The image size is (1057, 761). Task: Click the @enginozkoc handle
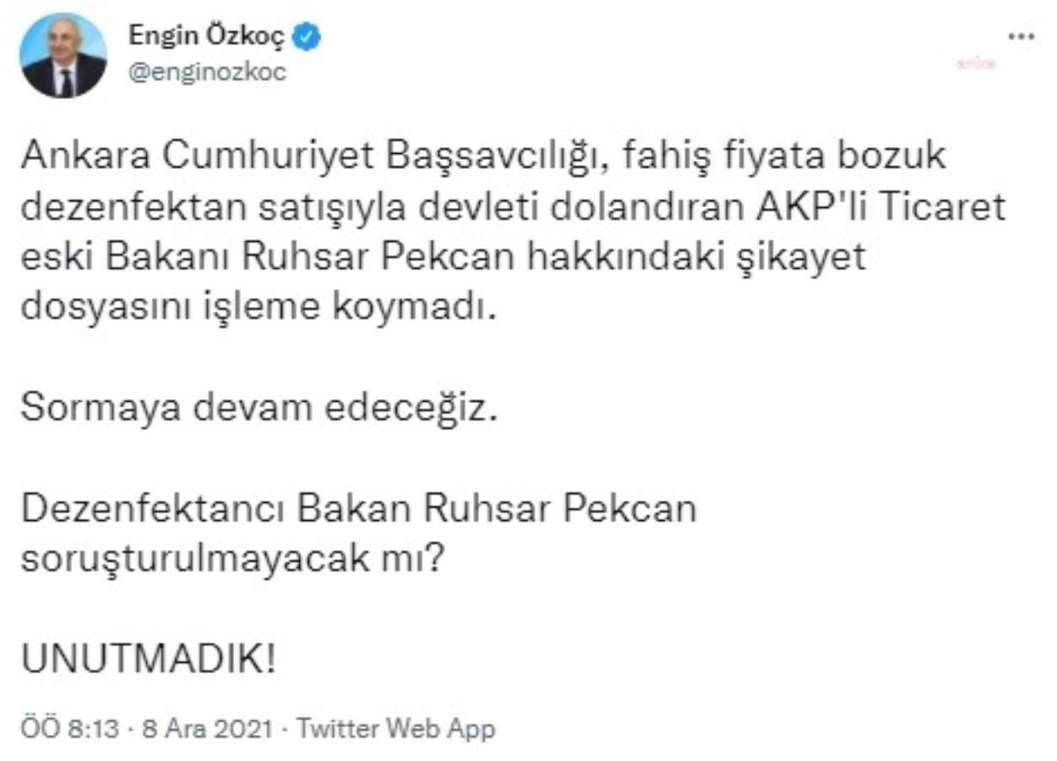click(207, 73)
